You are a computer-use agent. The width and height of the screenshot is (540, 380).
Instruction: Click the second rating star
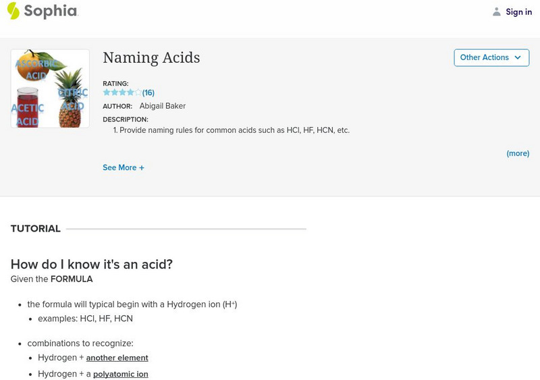click(114, 92)
